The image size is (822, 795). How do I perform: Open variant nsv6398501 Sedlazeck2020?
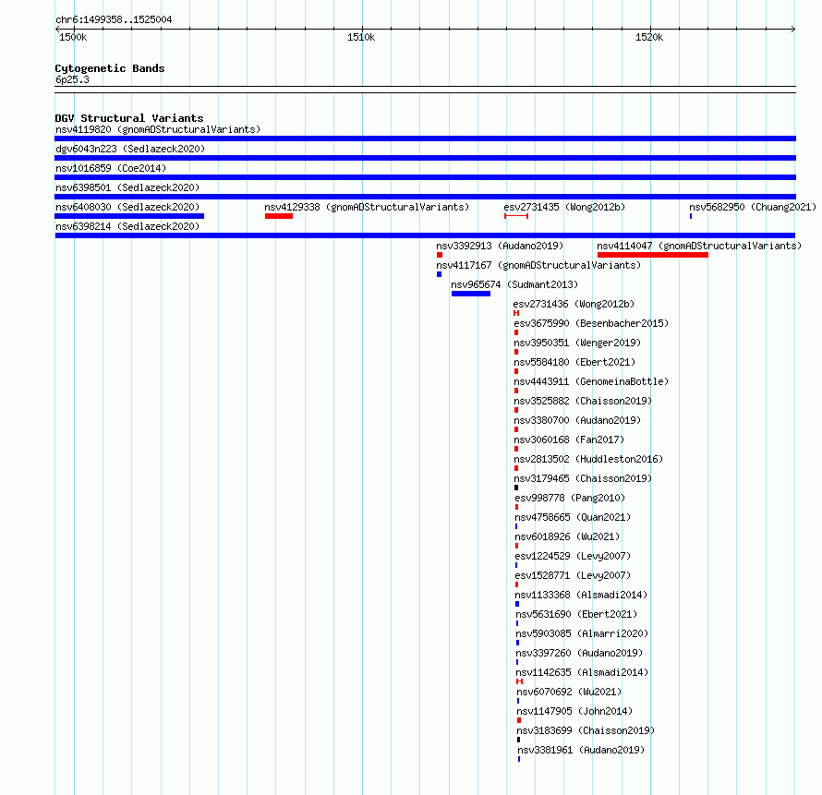[127, 187]
